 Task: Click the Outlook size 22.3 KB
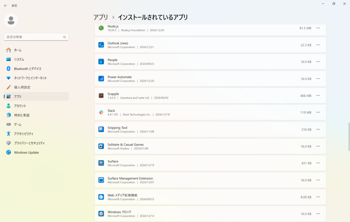pos(306,45)
